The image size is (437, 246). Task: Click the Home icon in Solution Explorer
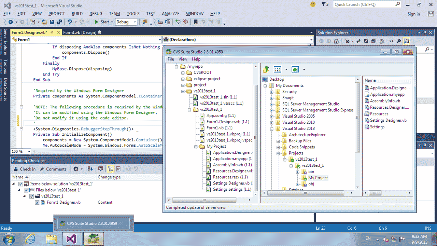336,41
